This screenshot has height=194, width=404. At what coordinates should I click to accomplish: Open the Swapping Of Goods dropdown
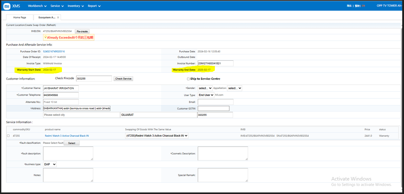click(x=157, y=136)
